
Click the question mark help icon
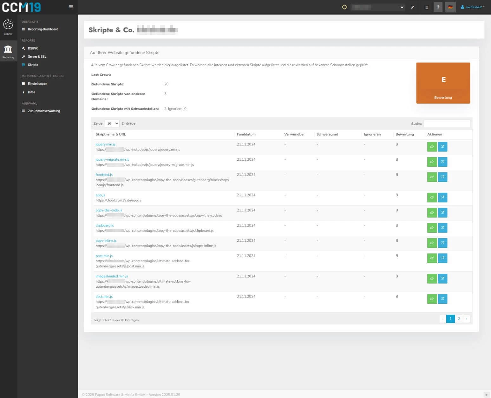438,7
